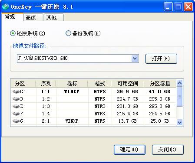Click the F: drive disk icon

[16, 114]
